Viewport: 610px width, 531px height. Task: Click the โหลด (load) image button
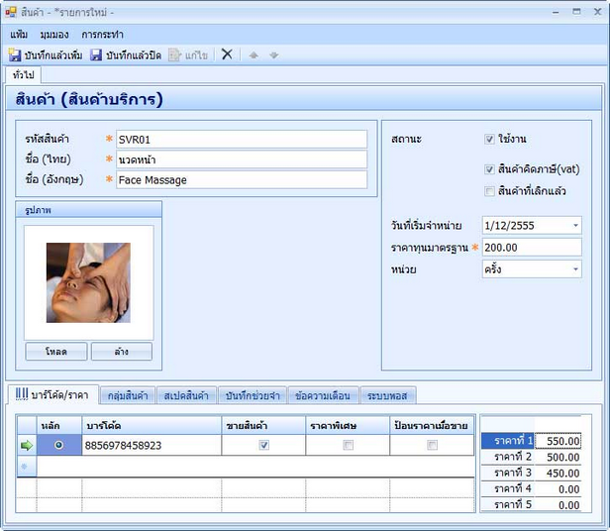pos(56,352)
